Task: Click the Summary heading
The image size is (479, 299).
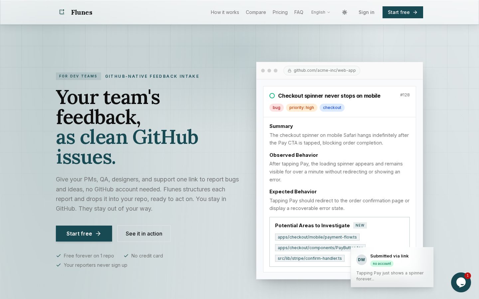Action: click(281, 126)
